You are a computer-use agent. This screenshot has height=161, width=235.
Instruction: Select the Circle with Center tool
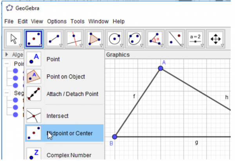115,39
